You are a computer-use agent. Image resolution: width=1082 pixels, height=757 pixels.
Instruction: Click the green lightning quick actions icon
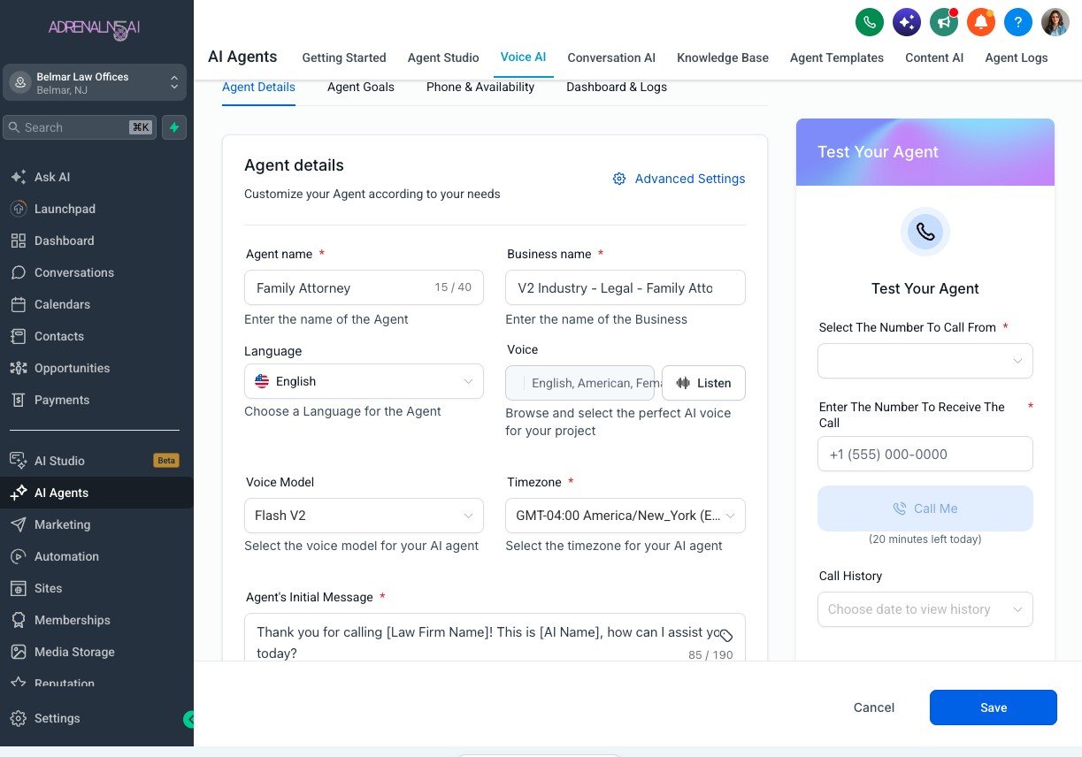174,127
